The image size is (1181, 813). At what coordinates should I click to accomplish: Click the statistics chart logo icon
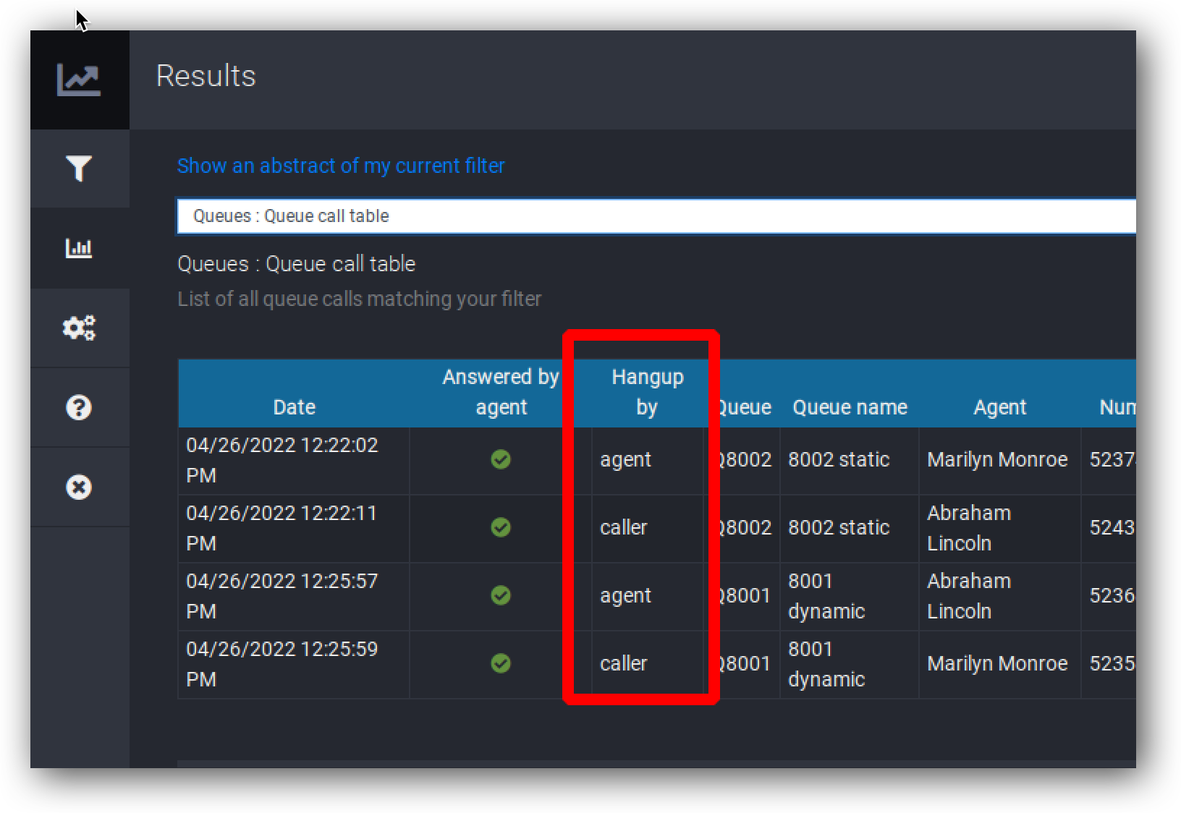coord(79,80)
